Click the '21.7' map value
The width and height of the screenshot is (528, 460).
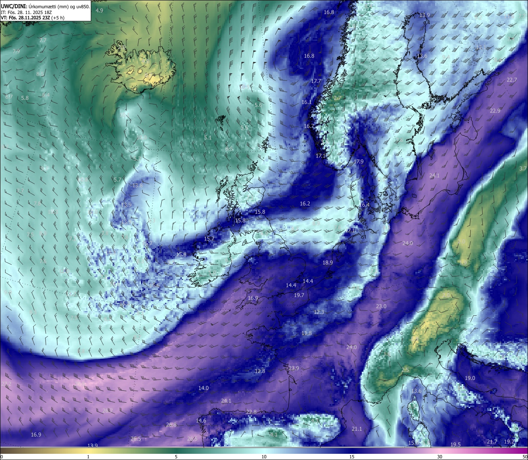tap(492, 442)
